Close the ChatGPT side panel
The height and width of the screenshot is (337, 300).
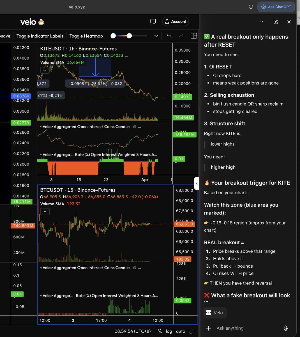click(289, 22)
